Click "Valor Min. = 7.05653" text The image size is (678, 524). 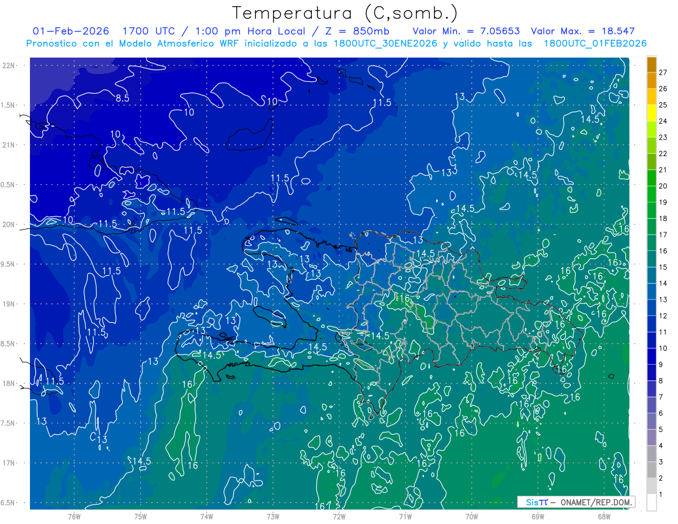click(466, 31)
